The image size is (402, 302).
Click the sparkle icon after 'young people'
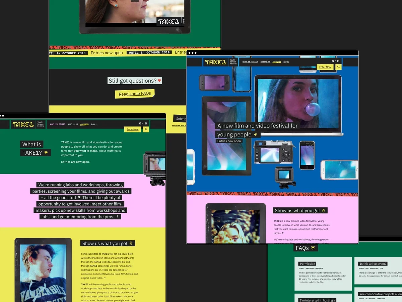[x=256, y=134]
